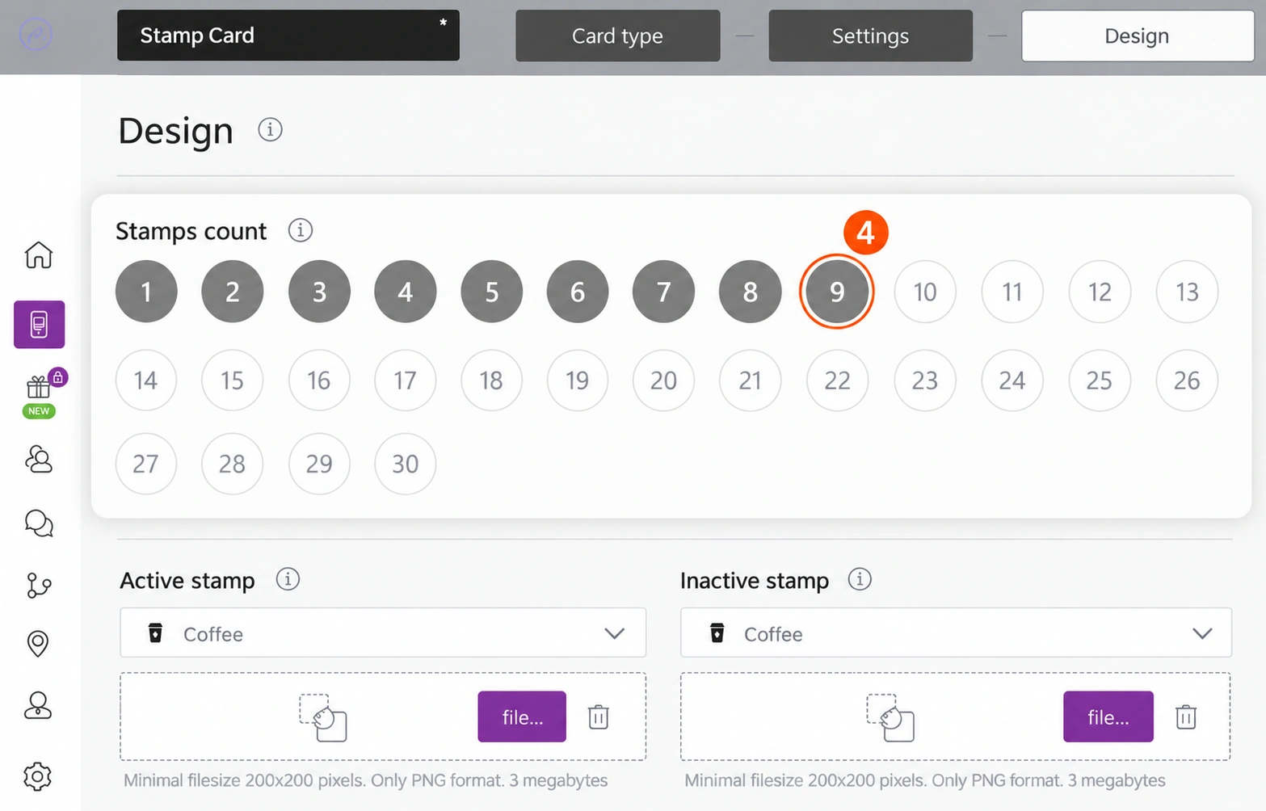Click the Inactive stamp file... button

(x=1108, y=716)
